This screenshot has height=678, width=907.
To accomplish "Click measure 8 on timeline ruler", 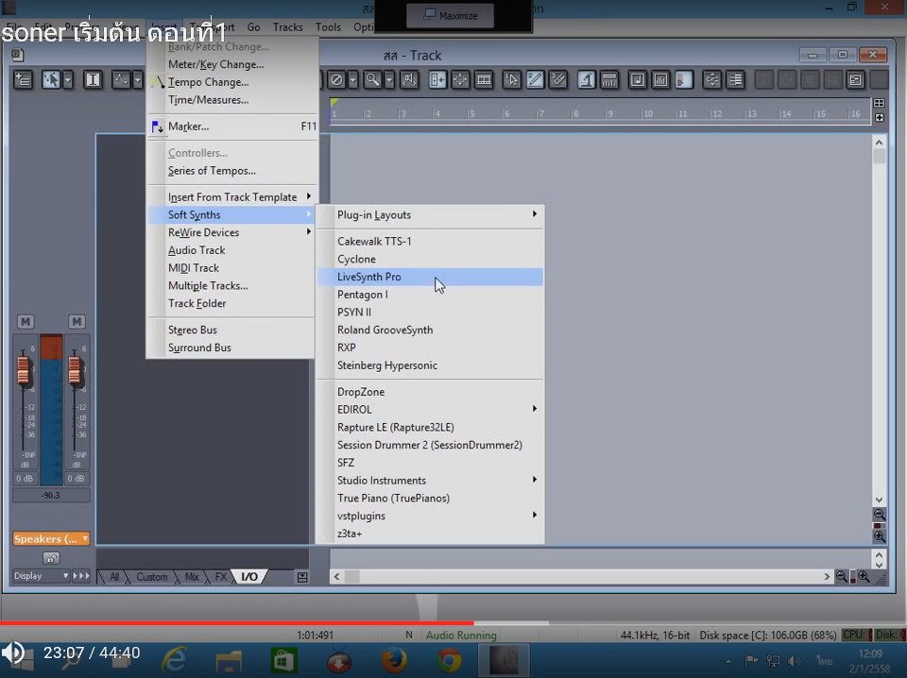I will point(575,113).
